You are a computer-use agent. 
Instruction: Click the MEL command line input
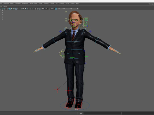(102, 113)
